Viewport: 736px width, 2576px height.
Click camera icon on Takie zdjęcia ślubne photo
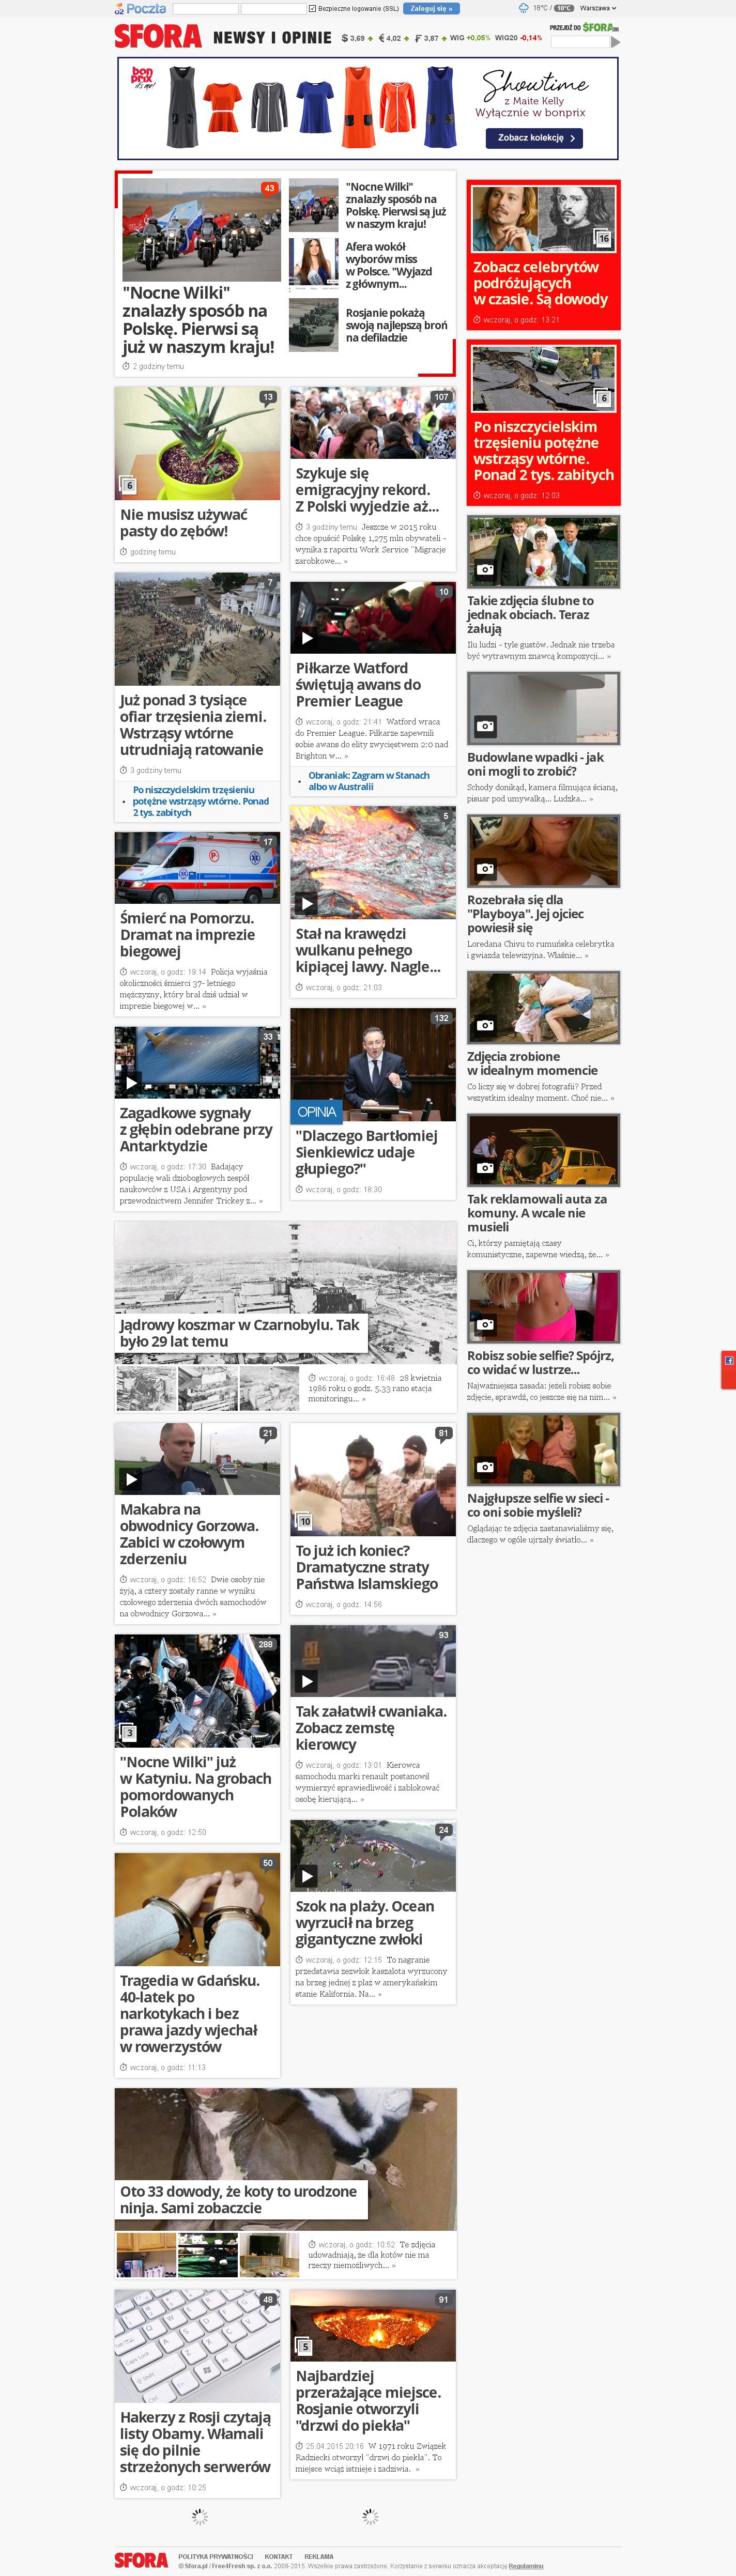point(485,570)
